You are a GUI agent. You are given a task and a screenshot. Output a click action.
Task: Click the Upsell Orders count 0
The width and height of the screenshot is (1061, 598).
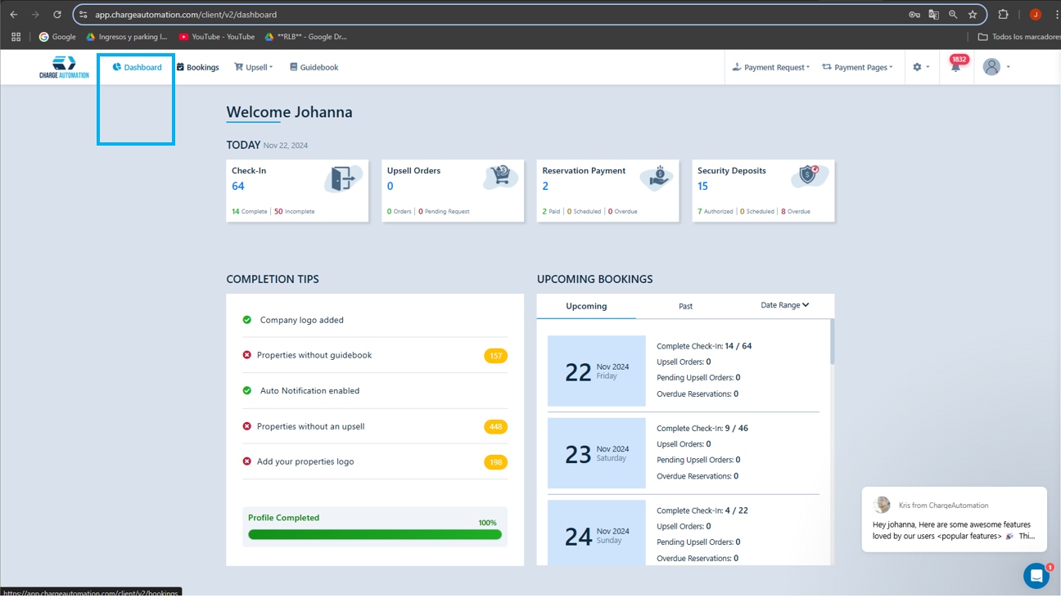click(390, 186)
